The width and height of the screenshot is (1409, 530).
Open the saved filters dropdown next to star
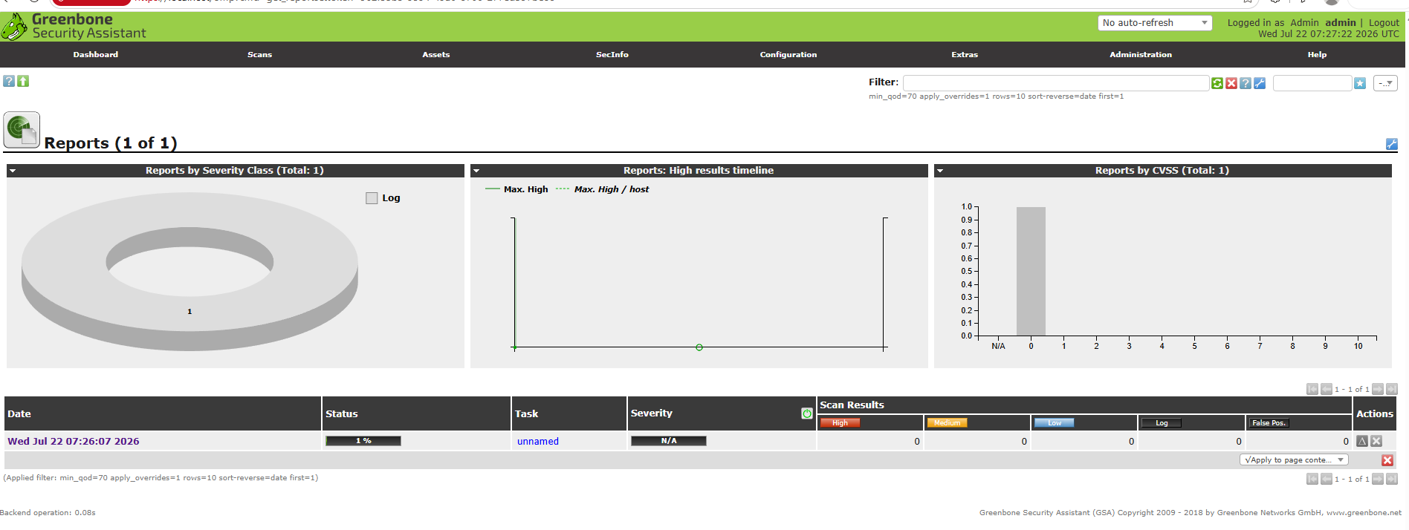1385,83
